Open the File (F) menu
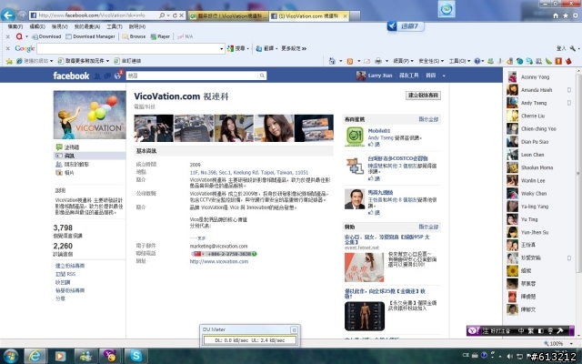The image size is (582, 364). (15, 26)
